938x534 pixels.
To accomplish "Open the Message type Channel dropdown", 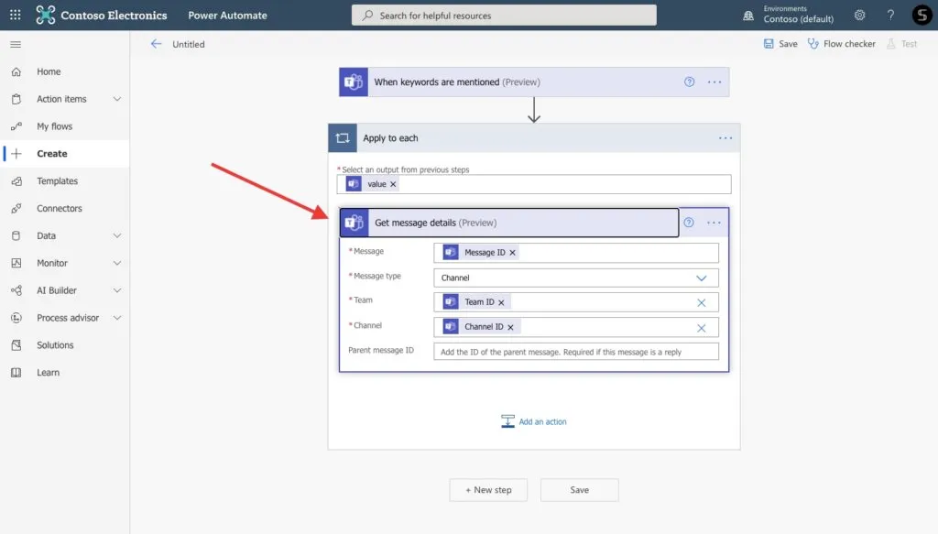I will tap(576, 278).
